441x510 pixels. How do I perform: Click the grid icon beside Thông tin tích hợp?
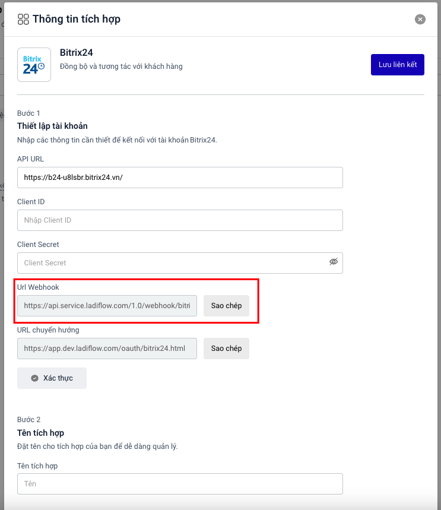23,20
